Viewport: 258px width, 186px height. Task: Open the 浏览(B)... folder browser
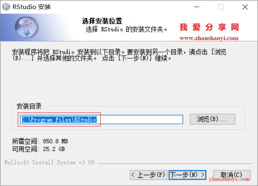point(212,119)
